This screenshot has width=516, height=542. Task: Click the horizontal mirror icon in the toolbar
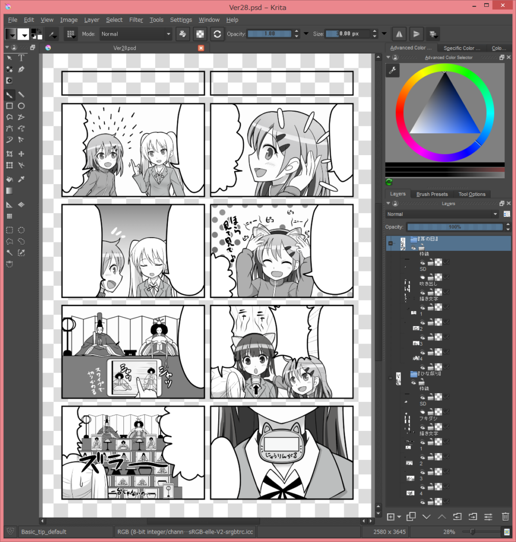click(x=399, y=34)
